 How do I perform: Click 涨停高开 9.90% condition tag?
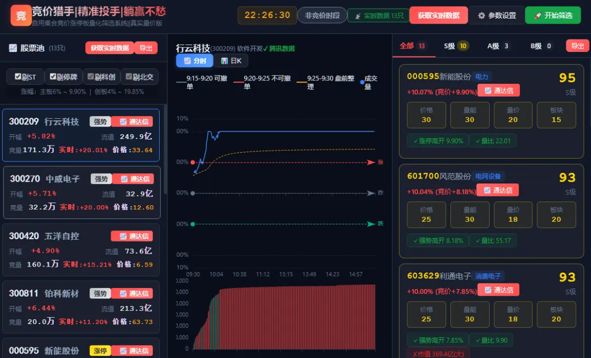coord(438,141)
